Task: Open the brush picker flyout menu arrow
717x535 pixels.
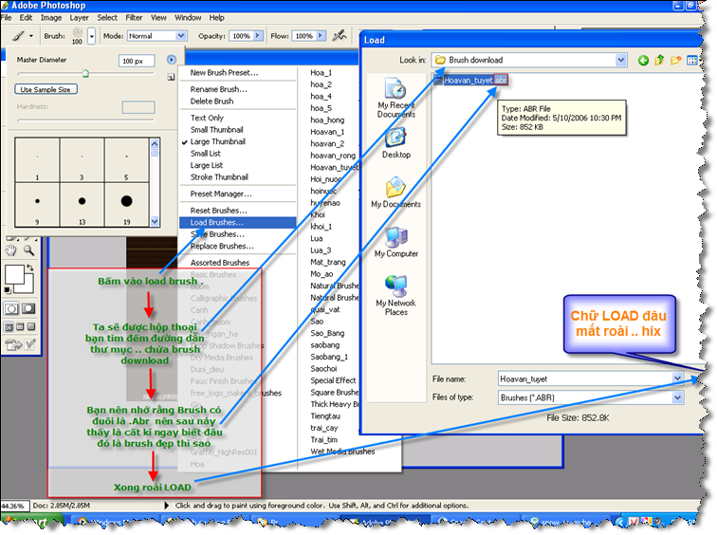Action: click(172, 60)
